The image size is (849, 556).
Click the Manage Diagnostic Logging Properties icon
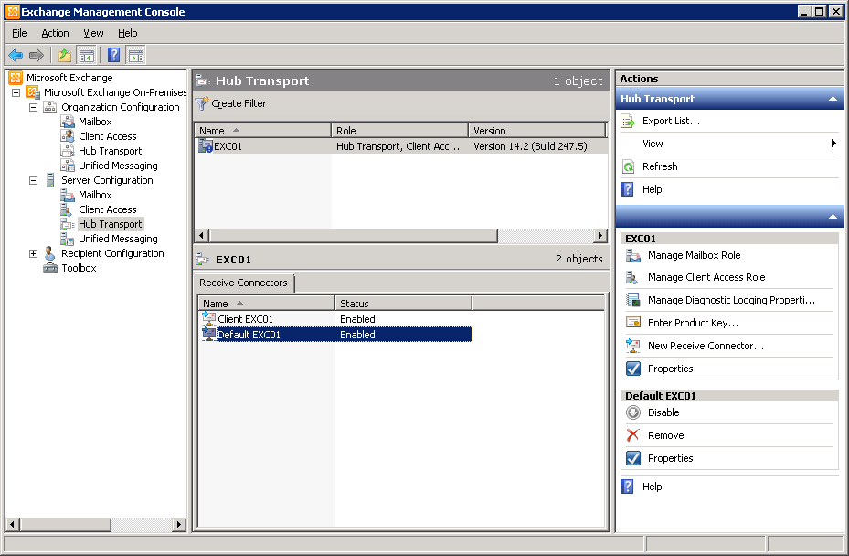pos(633,300)
